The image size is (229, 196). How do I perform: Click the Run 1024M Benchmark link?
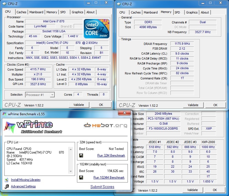pos(109,178)
